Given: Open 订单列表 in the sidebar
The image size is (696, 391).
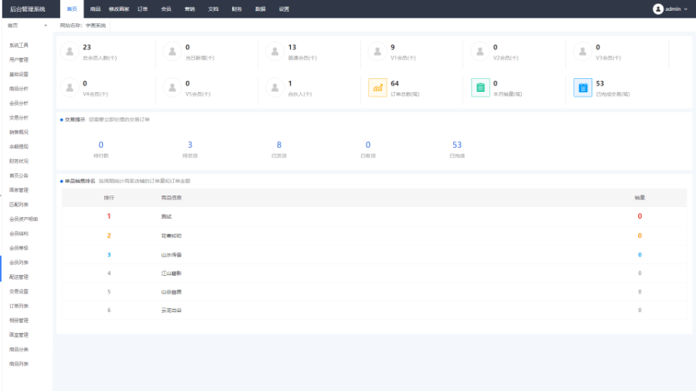Looking at the screenshot, I should tap(19, 306).
